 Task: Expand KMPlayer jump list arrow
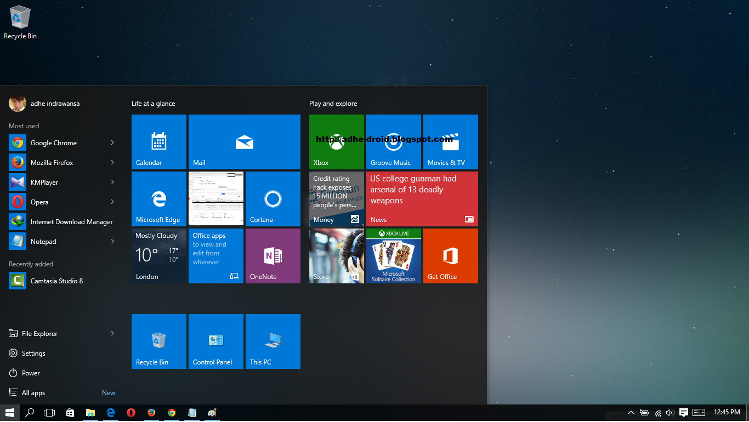(x=112, y=182)
